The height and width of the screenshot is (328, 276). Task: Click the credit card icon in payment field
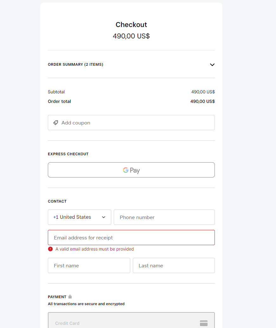click(203, 323)
